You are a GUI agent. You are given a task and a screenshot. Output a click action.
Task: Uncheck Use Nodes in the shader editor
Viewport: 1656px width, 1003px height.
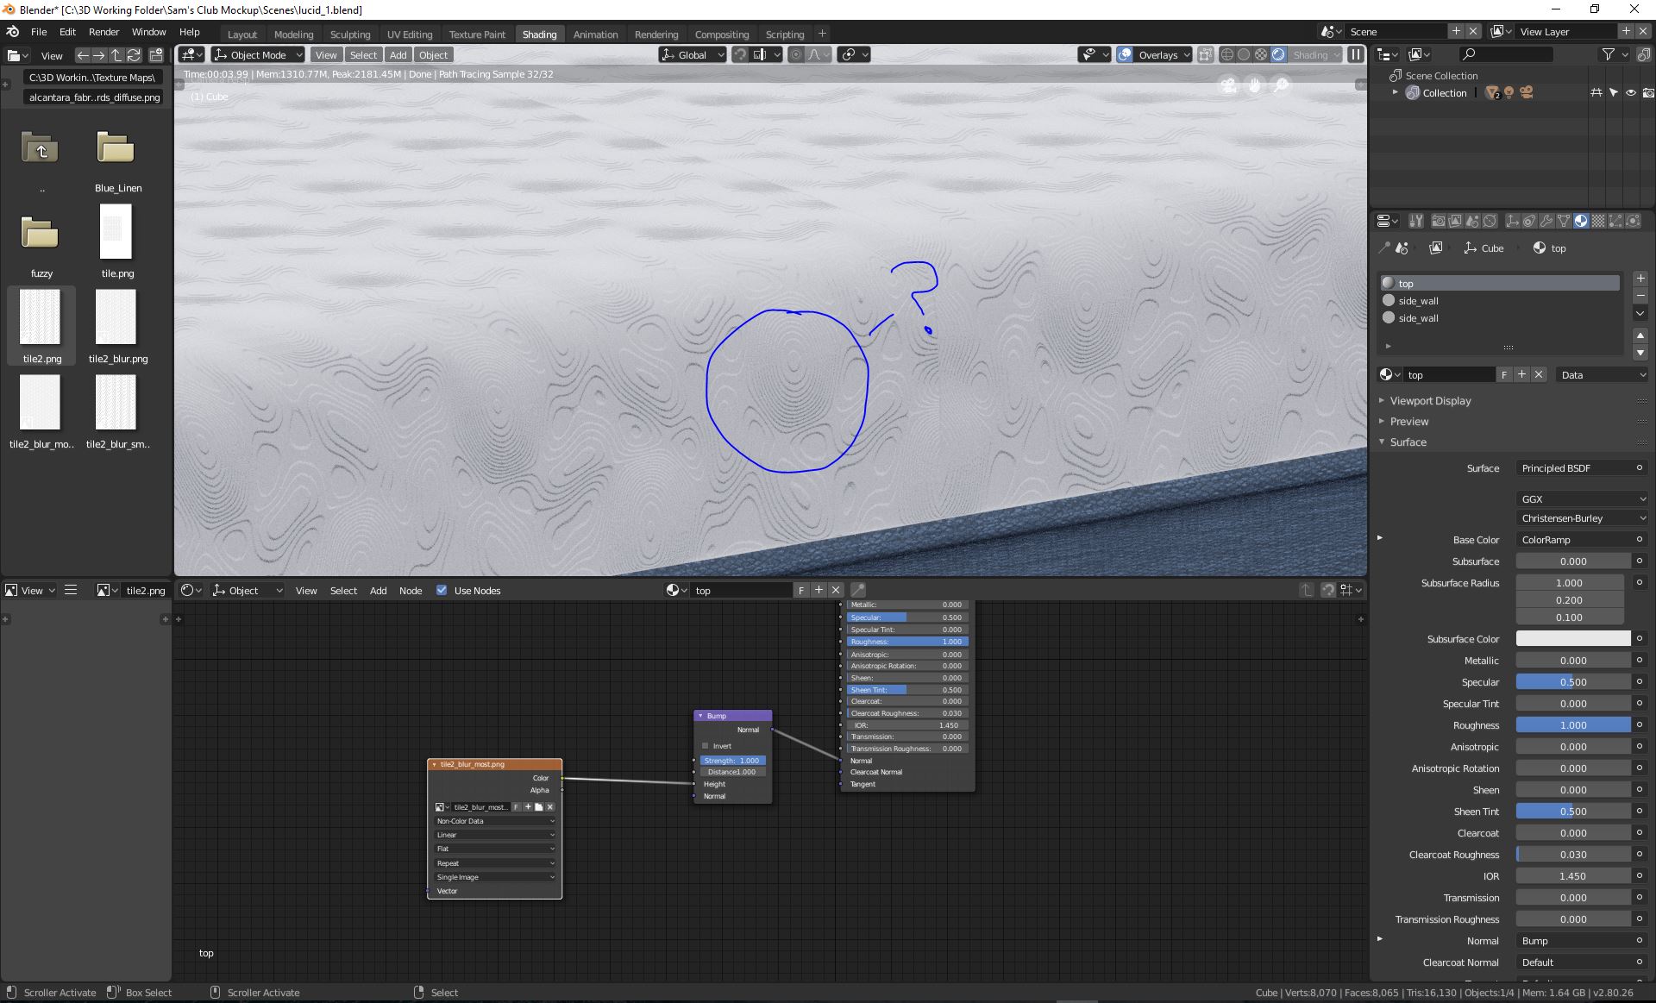pos(442,591)
